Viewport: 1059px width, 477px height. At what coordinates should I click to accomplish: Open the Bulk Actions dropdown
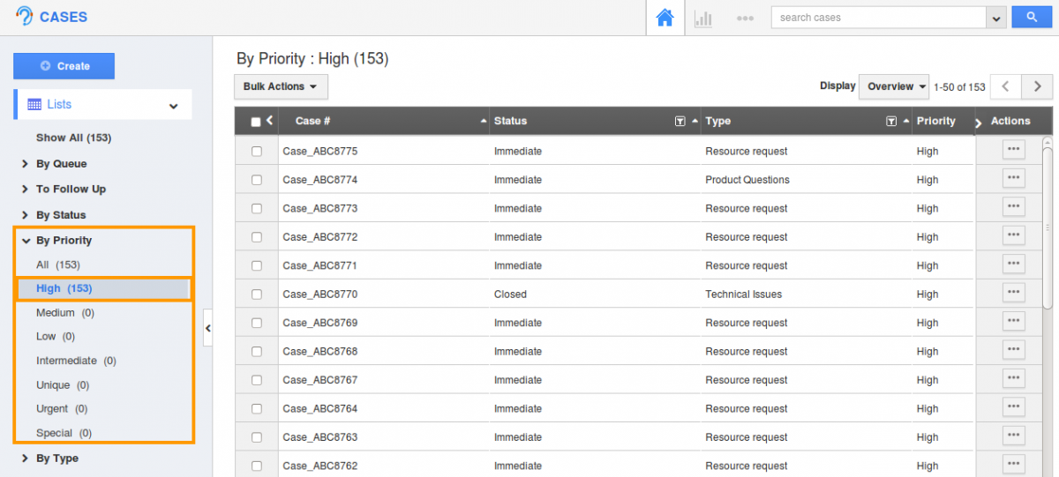281,86
